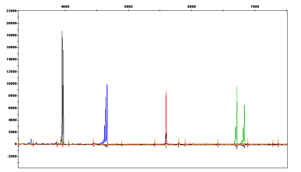Click the 6000 label on y-axis
This screenshot has width=301, height=172.
[13, 108]
